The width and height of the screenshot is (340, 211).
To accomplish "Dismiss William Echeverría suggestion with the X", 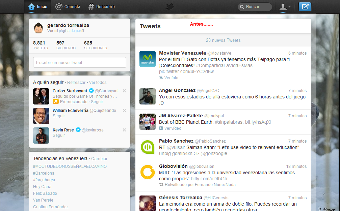I will (124, 110).
